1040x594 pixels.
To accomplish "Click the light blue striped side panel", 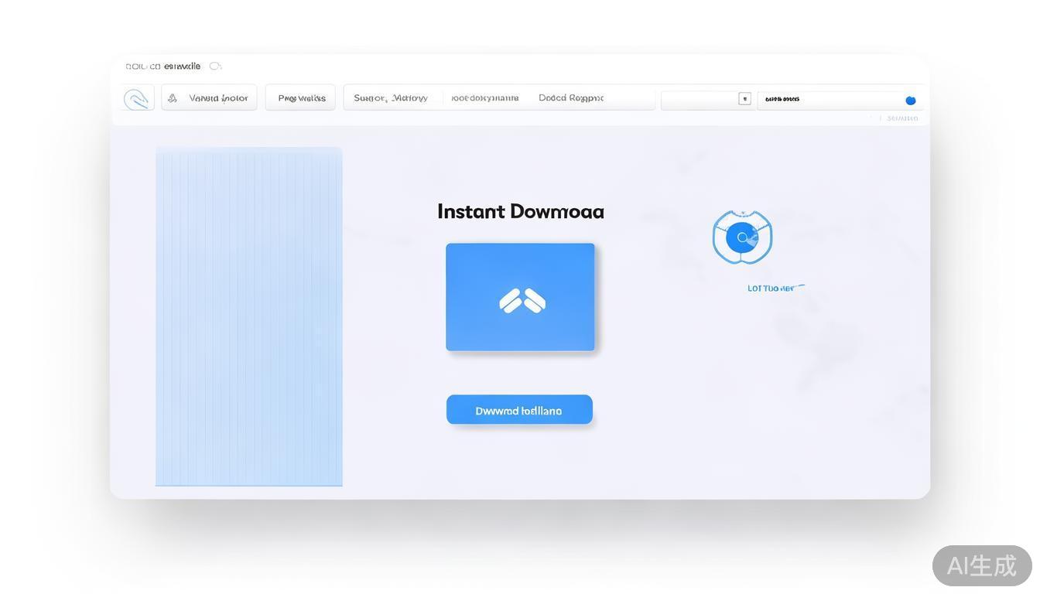I will [x=248, y=316].
